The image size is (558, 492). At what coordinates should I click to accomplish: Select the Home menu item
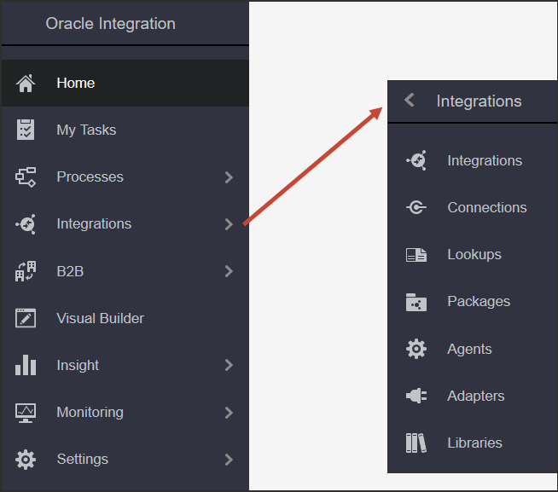point(125,84)
